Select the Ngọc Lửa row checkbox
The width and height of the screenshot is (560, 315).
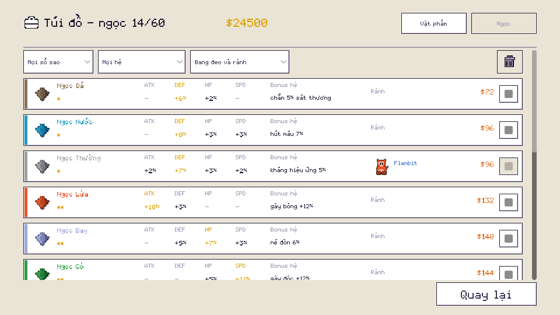(509, 202)
